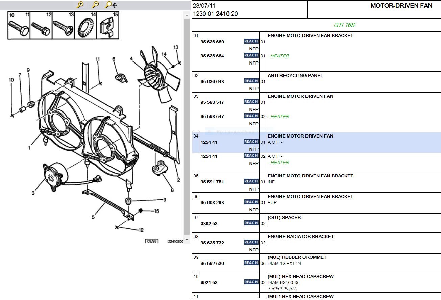
Task: Click callout number 5 by the lower bracket
Action: point(93,217)
